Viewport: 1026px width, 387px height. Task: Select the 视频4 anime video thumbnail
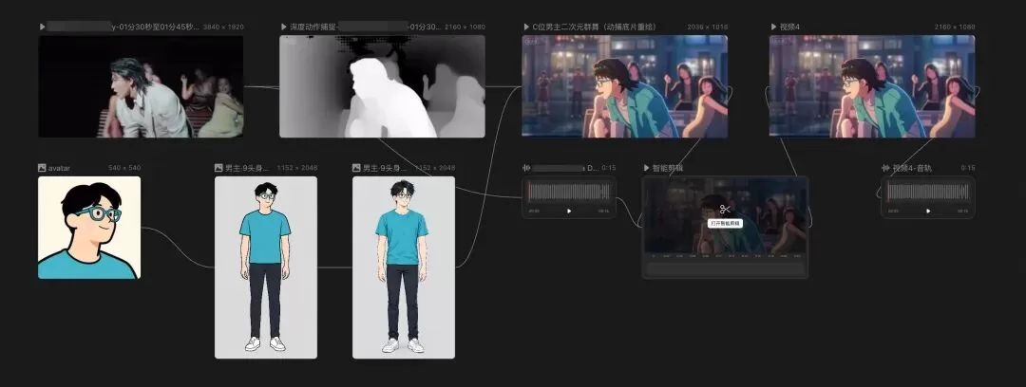pyautogui.click(x=872, y=86)
